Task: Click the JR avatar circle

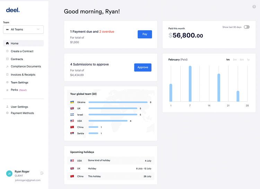Action: (x=9, y=174)
